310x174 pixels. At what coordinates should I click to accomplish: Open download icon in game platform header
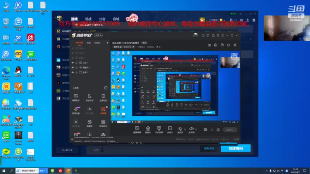[248, 20]
